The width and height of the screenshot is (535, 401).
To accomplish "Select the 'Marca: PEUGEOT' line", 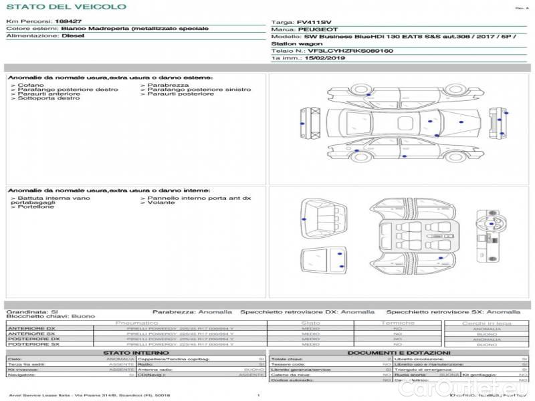I will click(304, 29).
